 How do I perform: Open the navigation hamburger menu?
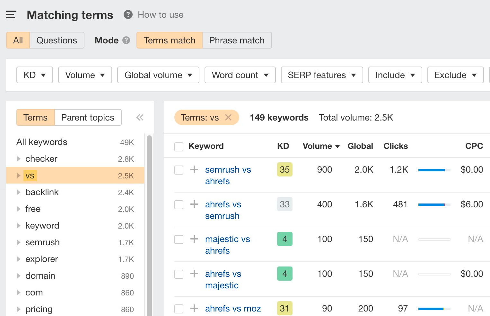11,14
